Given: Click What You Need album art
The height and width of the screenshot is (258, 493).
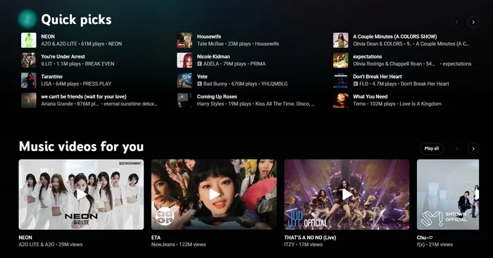Looking at the screenshot, I should tap(341, 101).
